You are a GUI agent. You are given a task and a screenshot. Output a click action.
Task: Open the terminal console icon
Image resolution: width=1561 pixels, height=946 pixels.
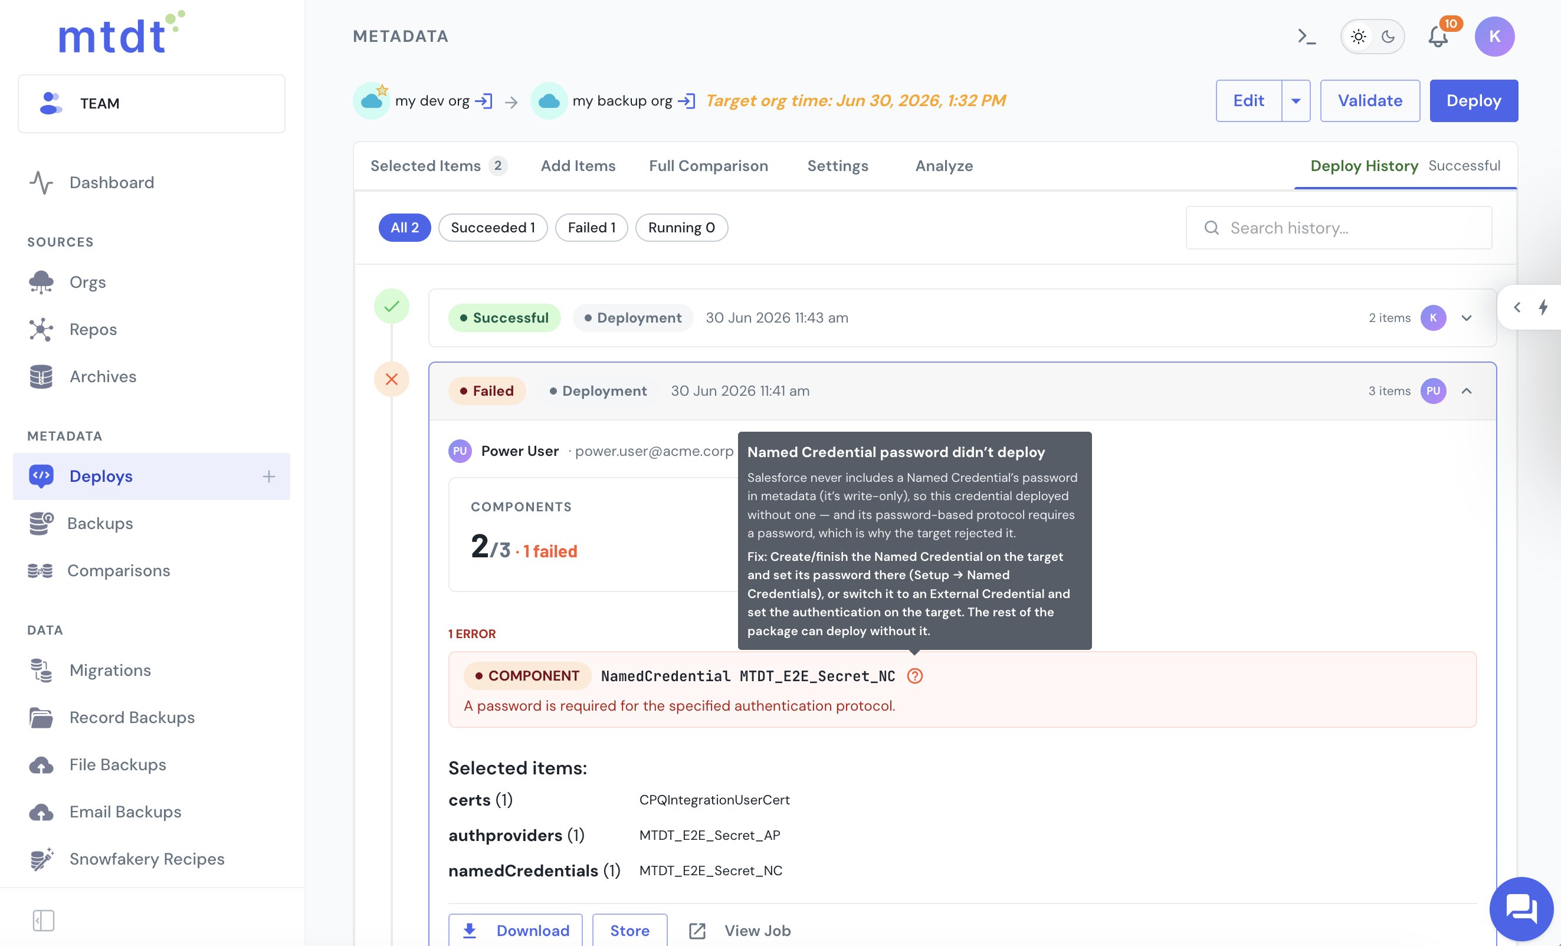(x=1306, y=37)
